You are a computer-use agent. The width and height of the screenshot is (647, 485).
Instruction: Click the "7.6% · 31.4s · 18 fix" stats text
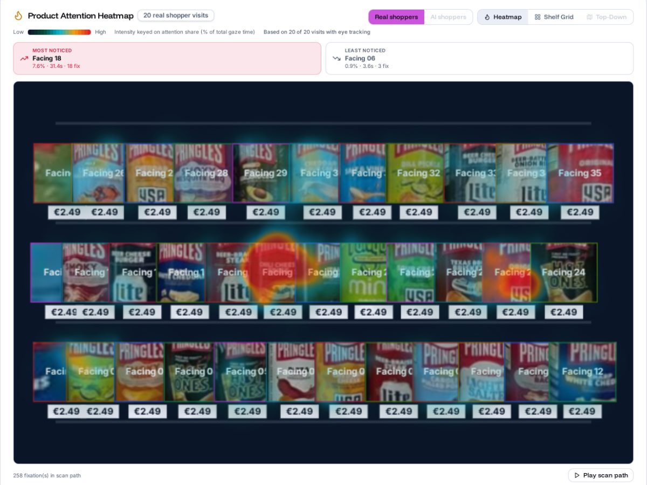pyautogui.click(x=56, y=66)
